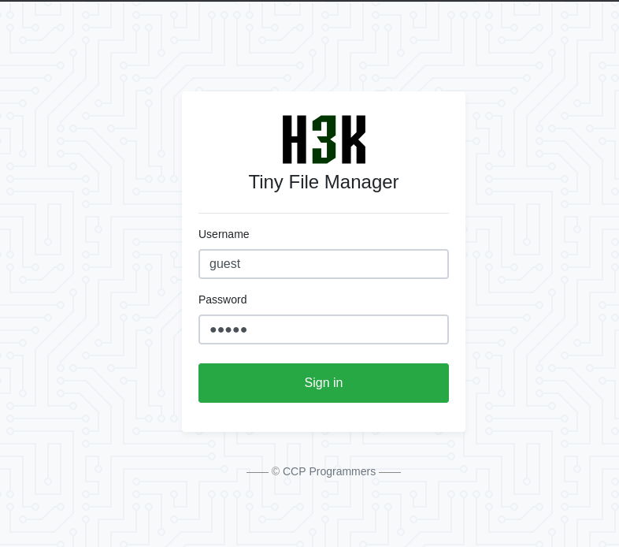Click the copyright symbol in the footer
619x547 pixels.
[x=276, y=471]
